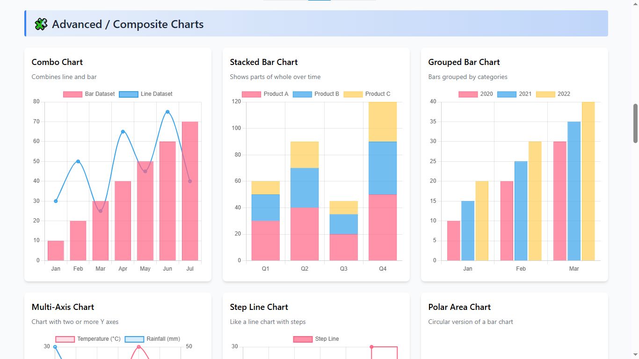The width and height of the screenshot is (639, 359).
Task: Click the Advanced / Composite Charts heading
Action: pos(128,24)
